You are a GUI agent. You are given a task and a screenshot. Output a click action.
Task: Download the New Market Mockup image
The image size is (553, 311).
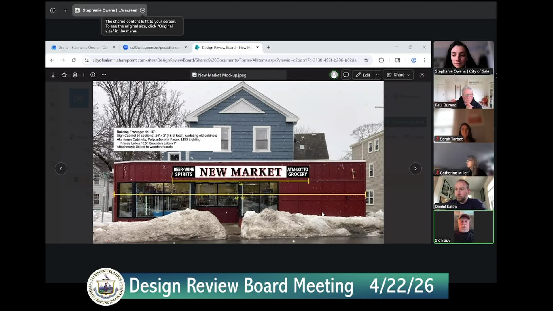tap(53, 75)
